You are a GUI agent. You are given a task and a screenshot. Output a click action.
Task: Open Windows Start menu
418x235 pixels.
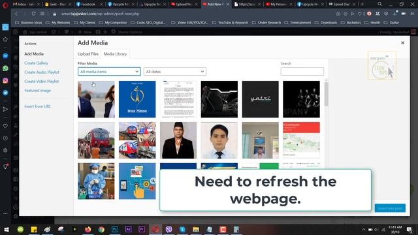pyautogui.click(x=7, y=229)
